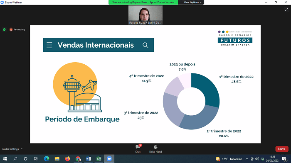The image size is (291, 163).
Task: Click the 2º trimestre de 2022 label
Action: pyautogui.click(x=224, y=131)
